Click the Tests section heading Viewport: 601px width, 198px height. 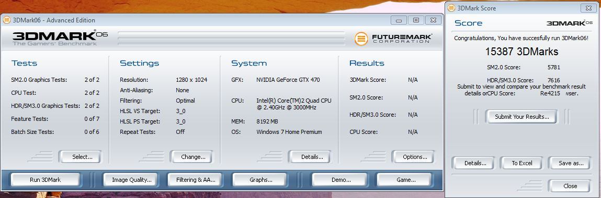24,64
